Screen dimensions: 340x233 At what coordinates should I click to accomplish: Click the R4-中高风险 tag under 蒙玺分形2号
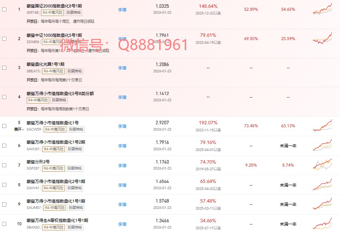(x=54, y=168)
